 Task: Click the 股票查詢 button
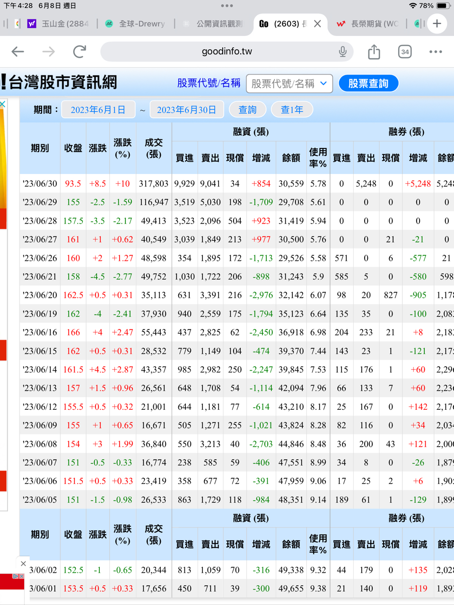[x=368, y=84]
